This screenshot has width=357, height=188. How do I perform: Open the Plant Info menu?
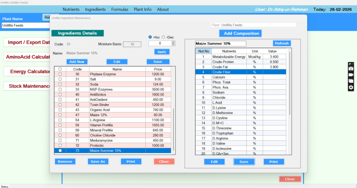(x=143, y=9)
